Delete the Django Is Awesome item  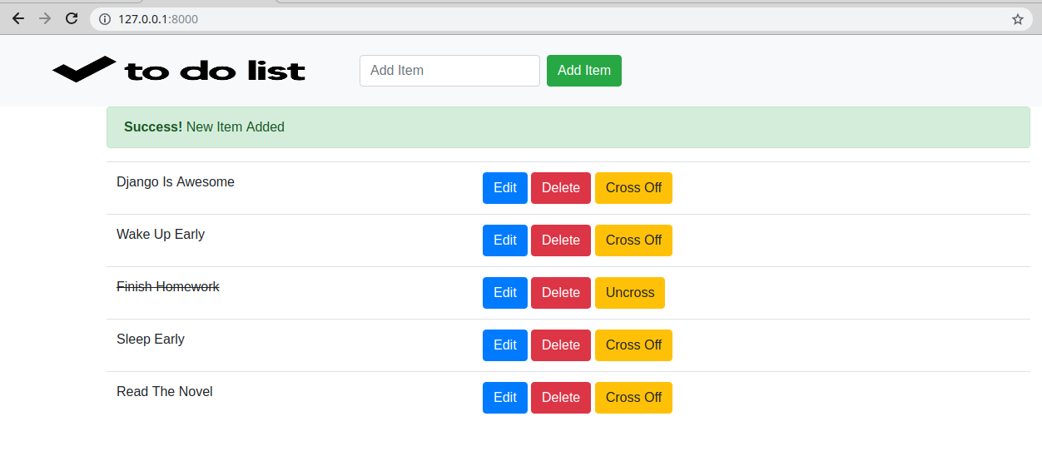(560, 188)
